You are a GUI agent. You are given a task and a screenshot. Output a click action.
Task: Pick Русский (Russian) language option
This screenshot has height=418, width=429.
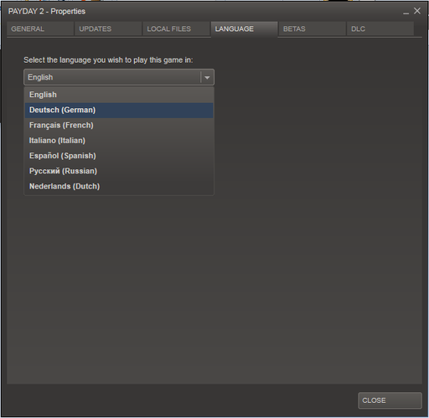pyautogui.click(x=119, y=171)
